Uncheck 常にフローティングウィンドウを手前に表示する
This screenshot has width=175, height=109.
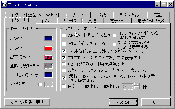[x=64, y=58]
